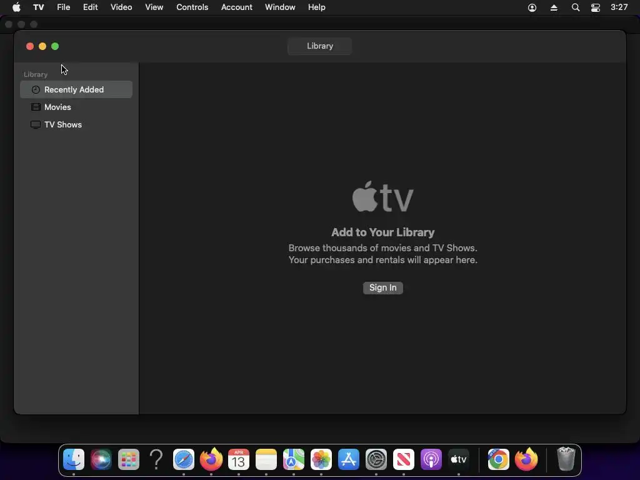Image resolution: width=640 pixels, height=480 pixels.
Task: Open the TV application menu
Action: pyautogui.click(x=38, y=7)
